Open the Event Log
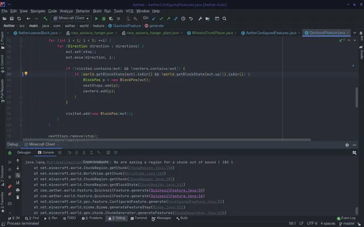Viewport: 364px width, 227px height. click(346, 218)
